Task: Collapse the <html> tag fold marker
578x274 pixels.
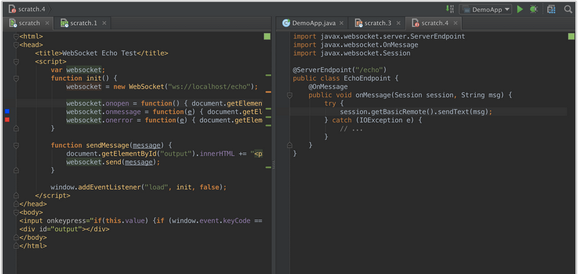Action: coord(16,37)
